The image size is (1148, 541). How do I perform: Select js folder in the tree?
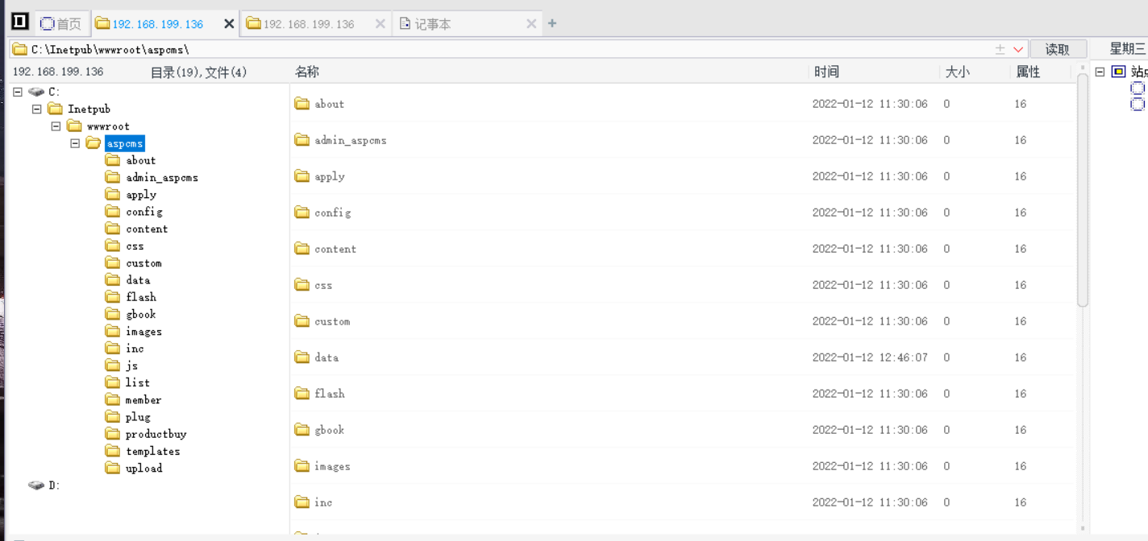(122, 365)
